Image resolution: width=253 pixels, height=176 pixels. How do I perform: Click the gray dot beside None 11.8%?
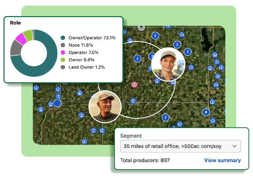[x=63, y=45]
